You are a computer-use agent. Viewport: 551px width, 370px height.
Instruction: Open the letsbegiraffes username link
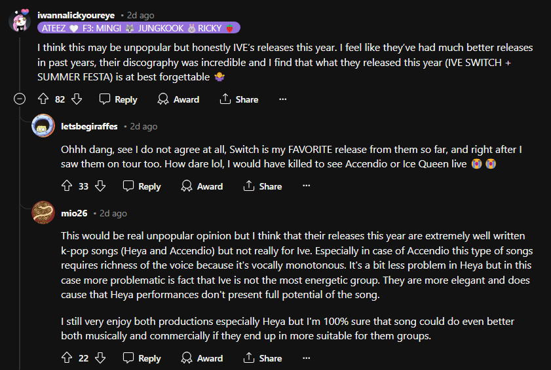coord(88,126)
